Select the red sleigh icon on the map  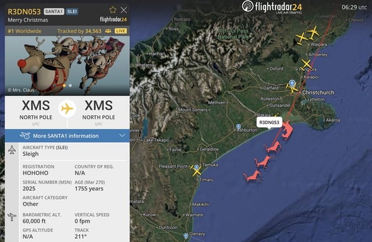[287, 130]
